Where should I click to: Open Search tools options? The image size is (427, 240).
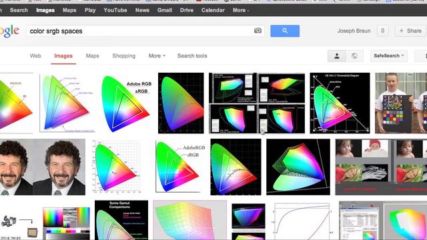(192, 56)
